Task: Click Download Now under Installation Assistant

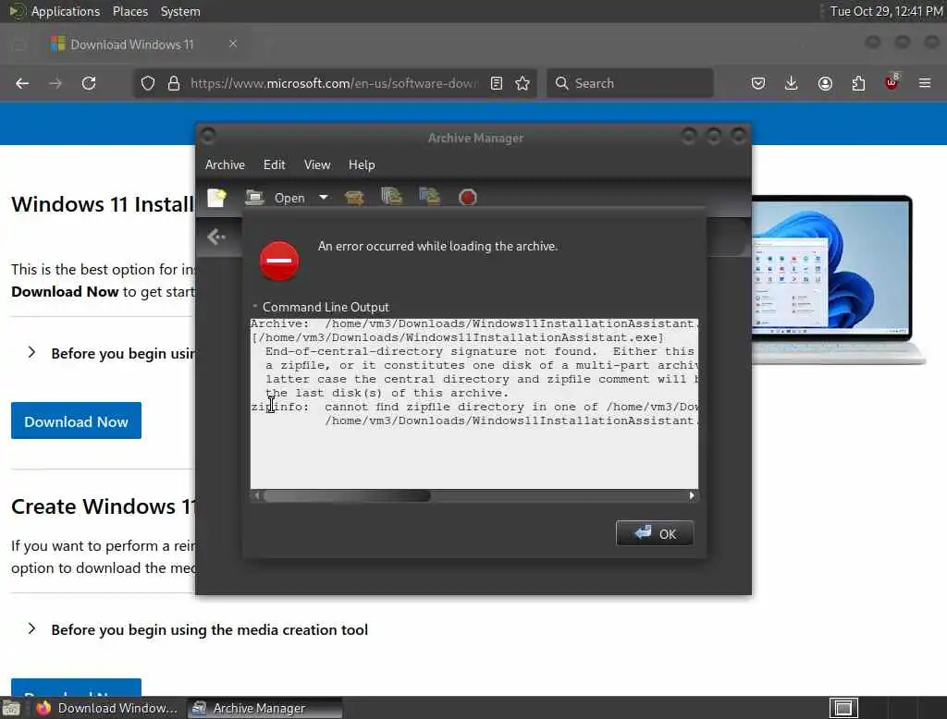Action: [x=76, y=420]
